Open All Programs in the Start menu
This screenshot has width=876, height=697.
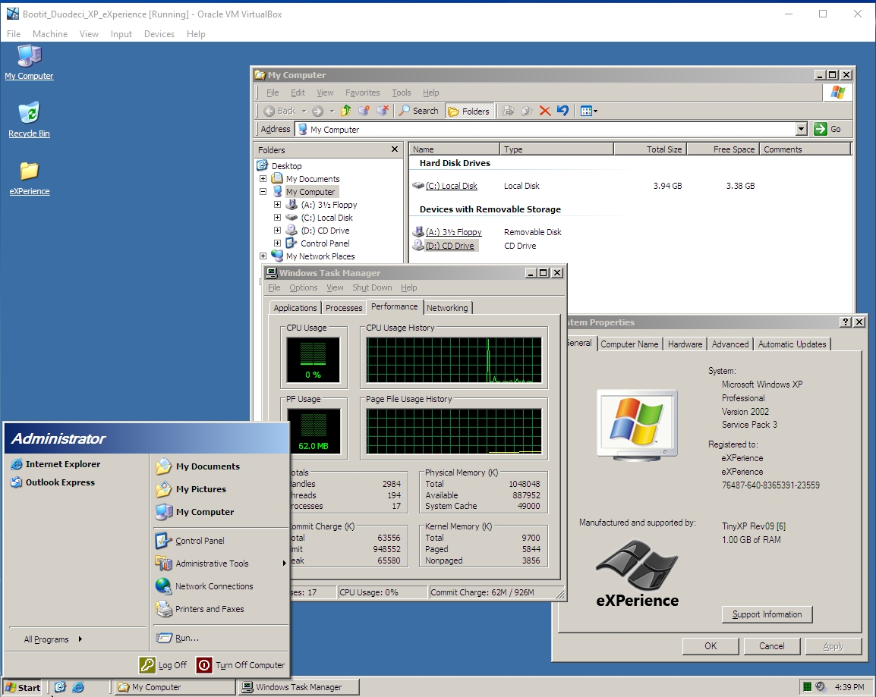click(53, 639)
